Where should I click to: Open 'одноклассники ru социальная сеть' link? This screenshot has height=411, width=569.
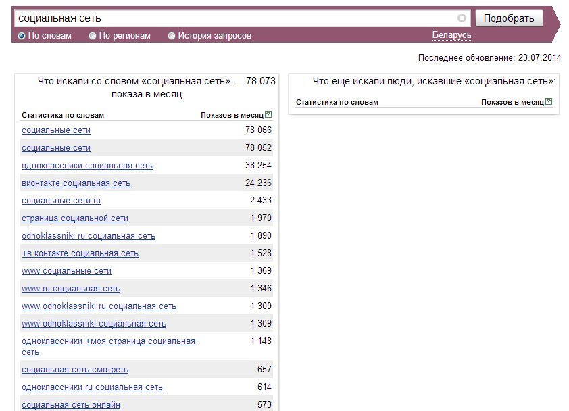pyautogui.click(x=92, y=387)
